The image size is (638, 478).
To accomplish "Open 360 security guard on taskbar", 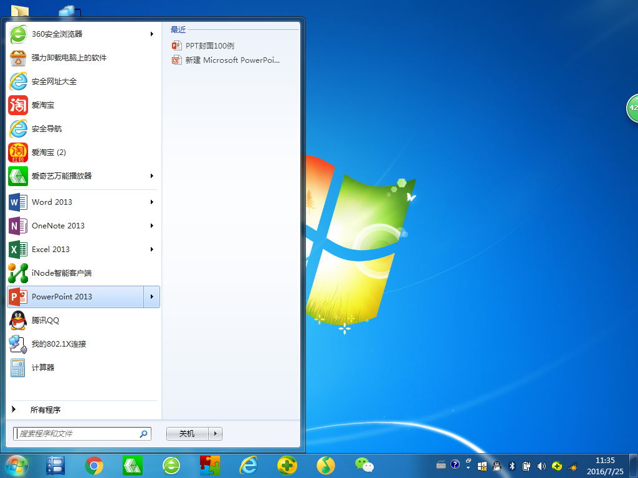I will (x=287, y=466).
